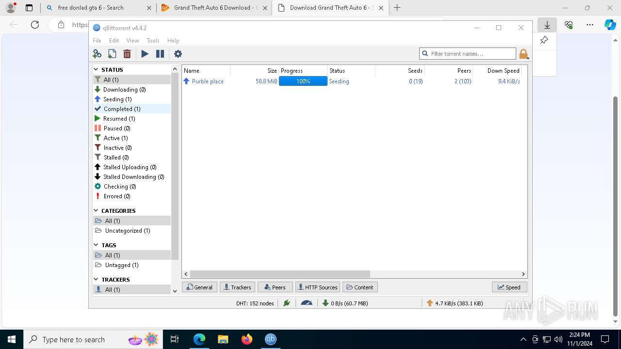Open the Content properties tab
The width and height of the screenshot is (621, 349).
[360, 287]
